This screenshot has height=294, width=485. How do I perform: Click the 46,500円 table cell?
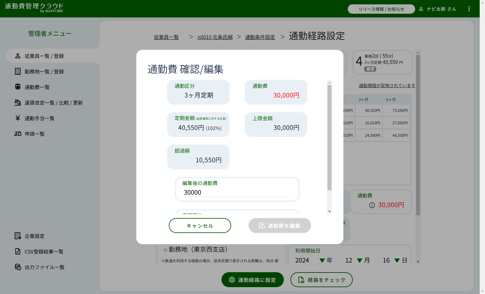tap(396, 135)
